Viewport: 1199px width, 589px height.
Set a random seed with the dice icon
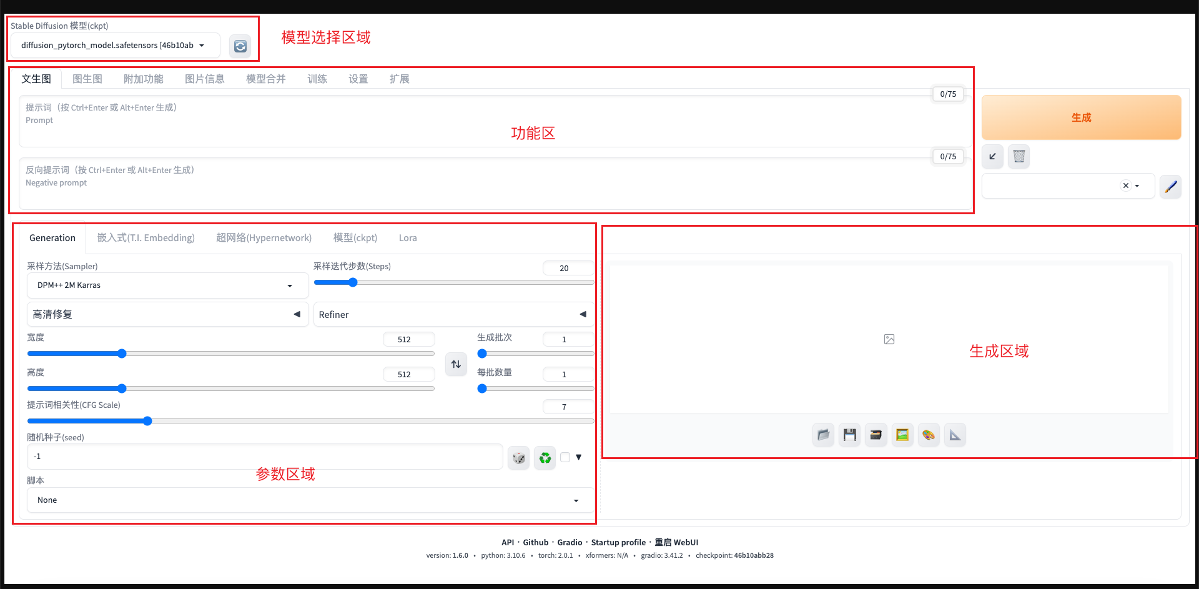coord(518,458)
